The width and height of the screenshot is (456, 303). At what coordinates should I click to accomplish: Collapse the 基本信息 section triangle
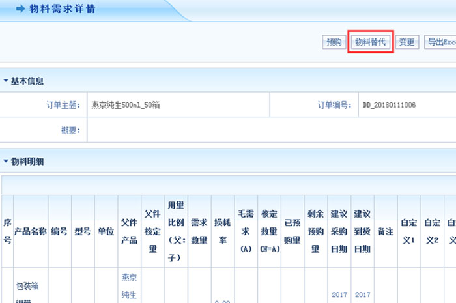6,81
